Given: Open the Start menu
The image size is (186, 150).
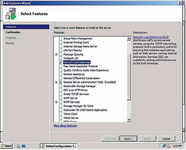Looking at the screenshot, I should (7, 146).
